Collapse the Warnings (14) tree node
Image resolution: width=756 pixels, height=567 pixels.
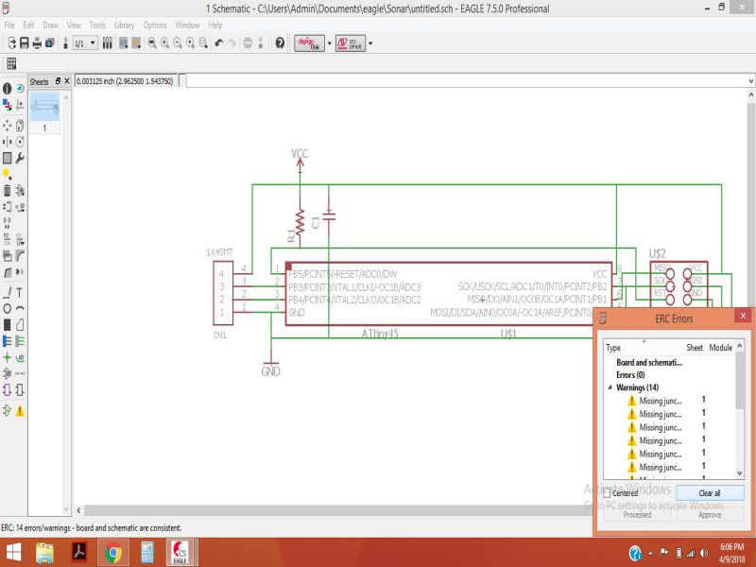click(x=610, y=387)
